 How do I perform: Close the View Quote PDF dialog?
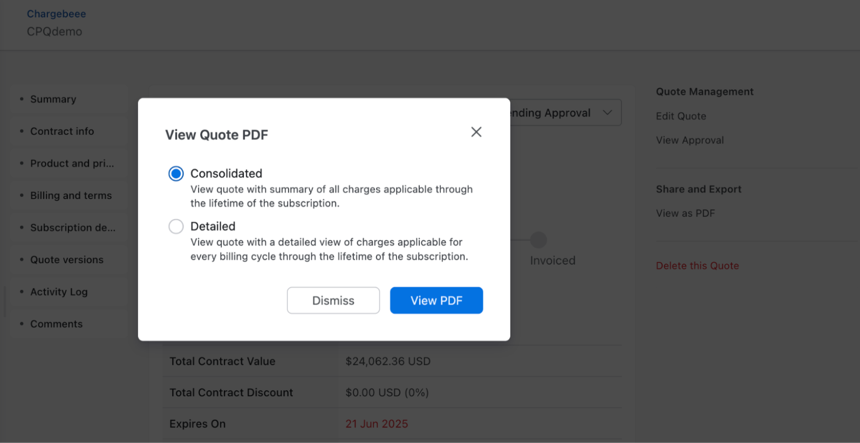476,132
